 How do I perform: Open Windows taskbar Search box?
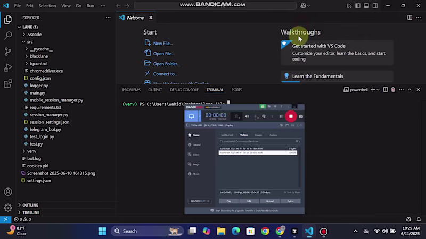click(147, 231)
